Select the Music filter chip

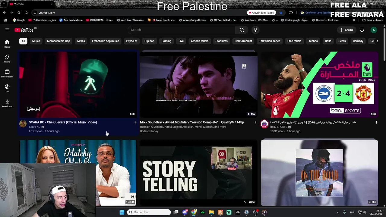point(36,41)
